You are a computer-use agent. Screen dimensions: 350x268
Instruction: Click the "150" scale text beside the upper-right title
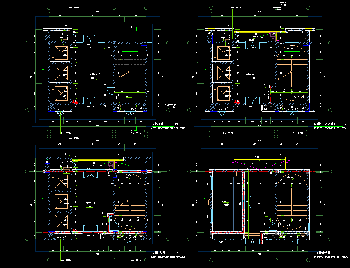pyautogui.click(x=345, y=124)
